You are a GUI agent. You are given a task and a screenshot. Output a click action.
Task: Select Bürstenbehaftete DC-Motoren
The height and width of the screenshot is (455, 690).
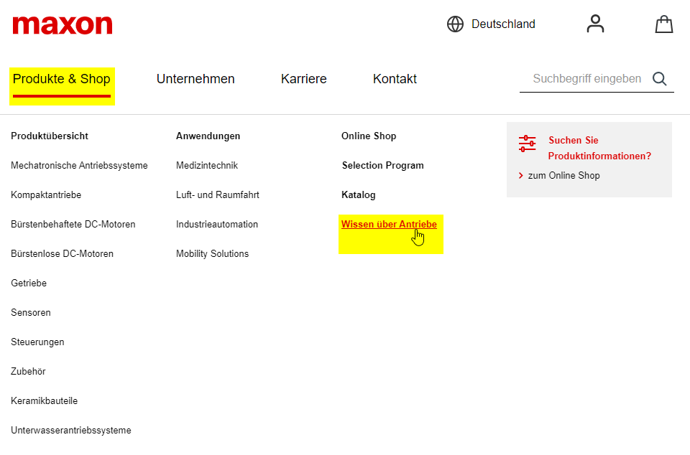[x=73, y=225]
